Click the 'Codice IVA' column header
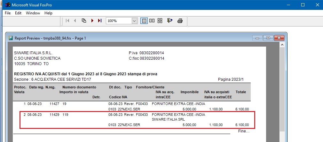This screenshot has height=142, width=323. click(x=118, y=97)
